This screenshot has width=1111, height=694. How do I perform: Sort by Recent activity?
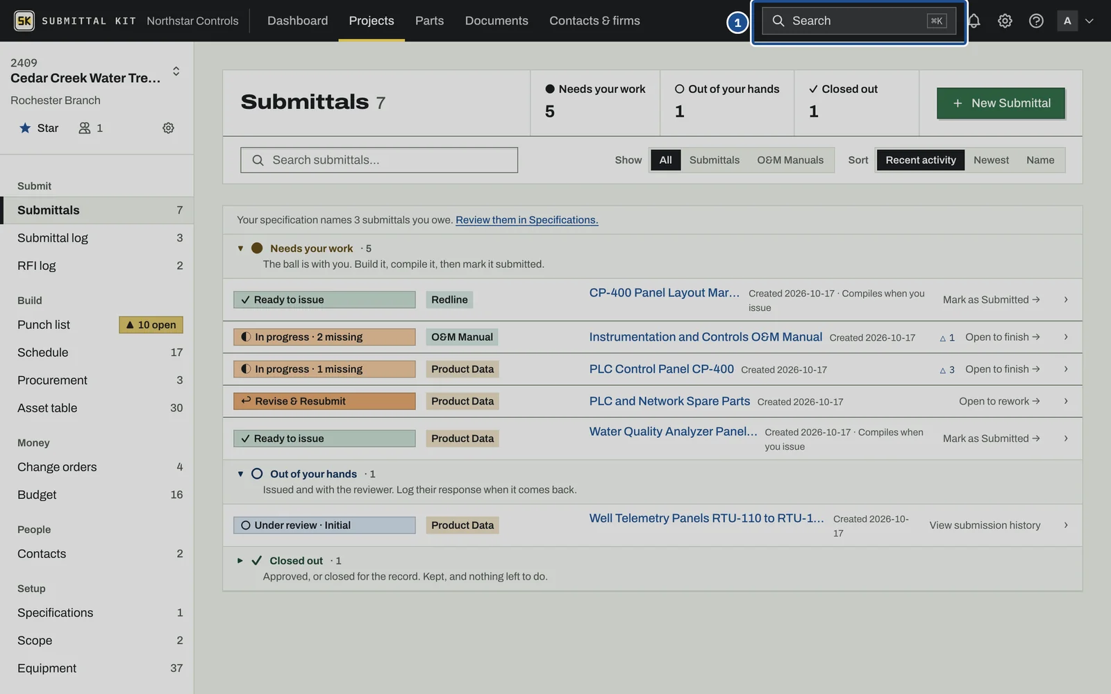point(921,160)
